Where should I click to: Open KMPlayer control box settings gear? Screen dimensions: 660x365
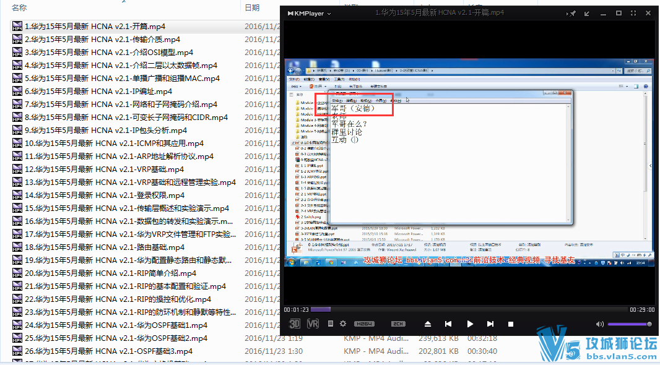click(x=343, y=324)
